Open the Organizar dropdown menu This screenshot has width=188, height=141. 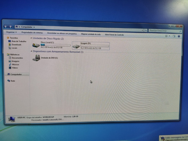[11, 32]
